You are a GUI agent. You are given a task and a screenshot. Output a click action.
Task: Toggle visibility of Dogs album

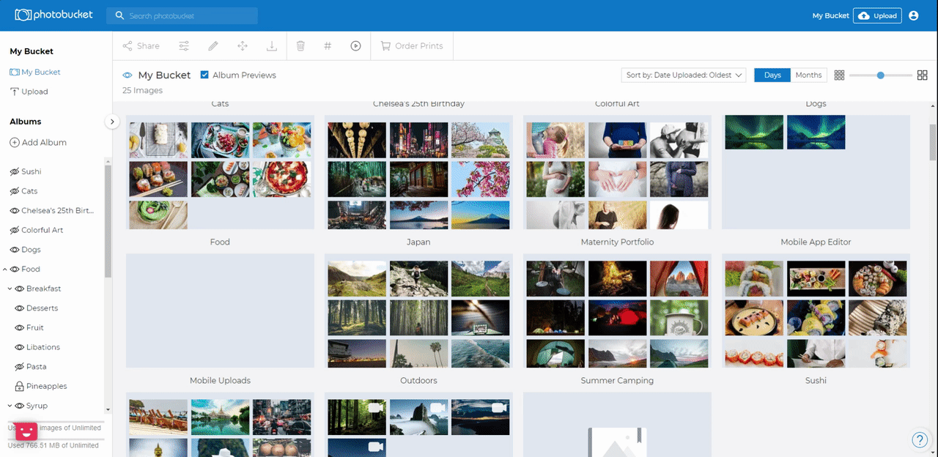coord(14,250)
